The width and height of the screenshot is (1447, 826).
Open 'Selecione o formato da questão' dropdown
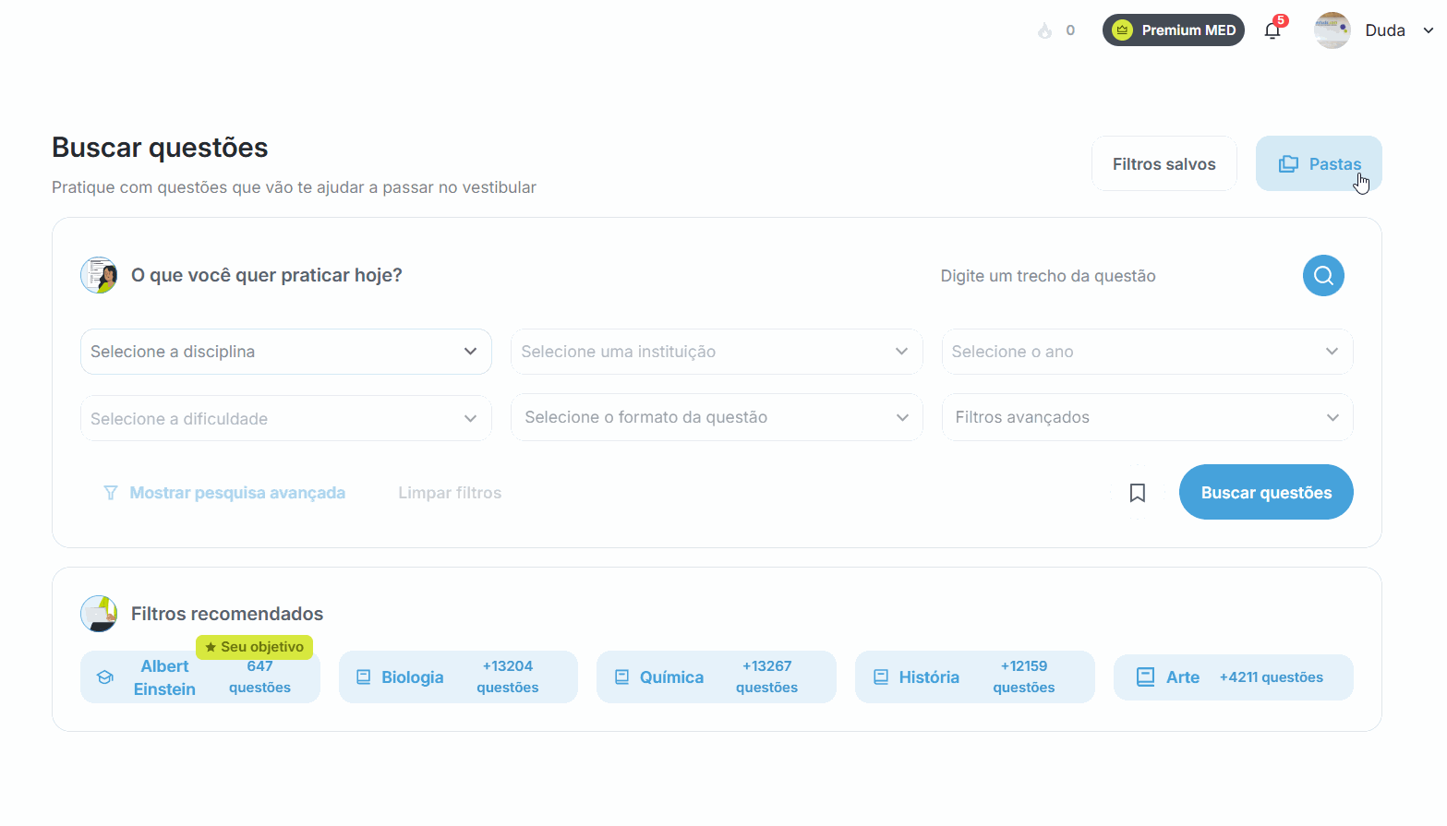point(717,417)
